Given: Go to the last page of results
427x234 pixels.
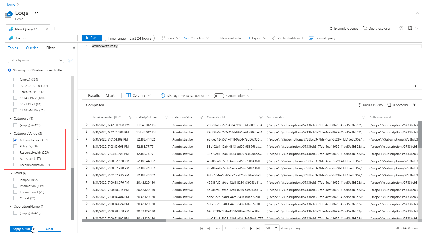Looking at the screenshot, I should 258,228.
